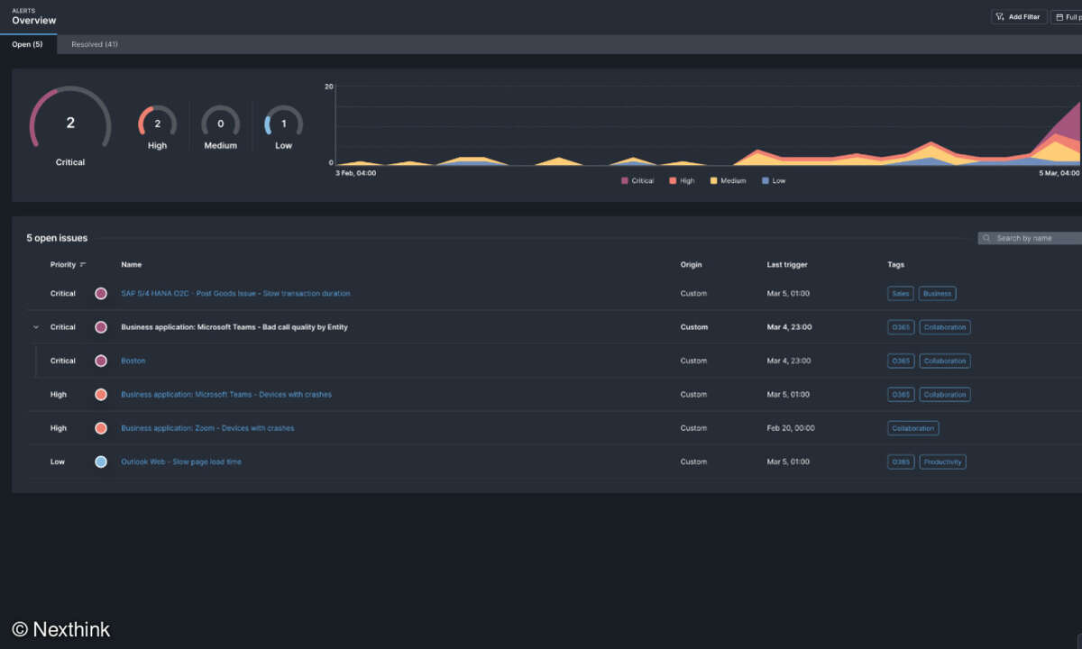
Task: Click the O365 tag in Boston row
Action: tap(901, 361)
